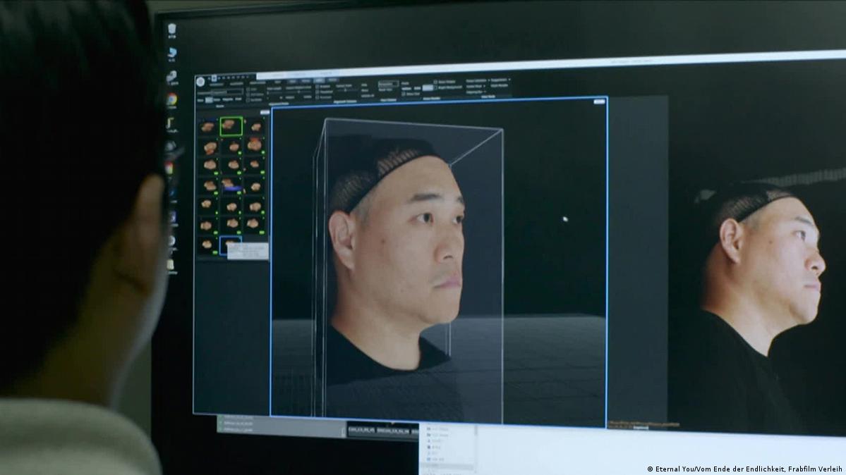
Task: Open the dropdown next to the export options in the ribbon
Action: (488, 80)
